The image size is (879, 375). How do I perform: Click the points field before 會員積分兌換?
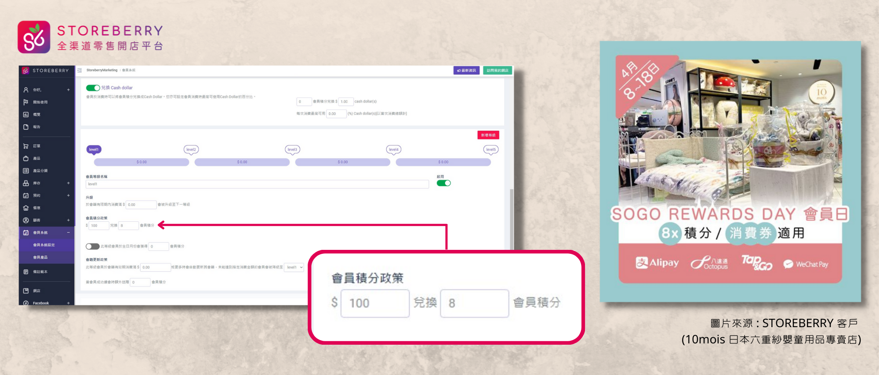click(x=304, y=102)
